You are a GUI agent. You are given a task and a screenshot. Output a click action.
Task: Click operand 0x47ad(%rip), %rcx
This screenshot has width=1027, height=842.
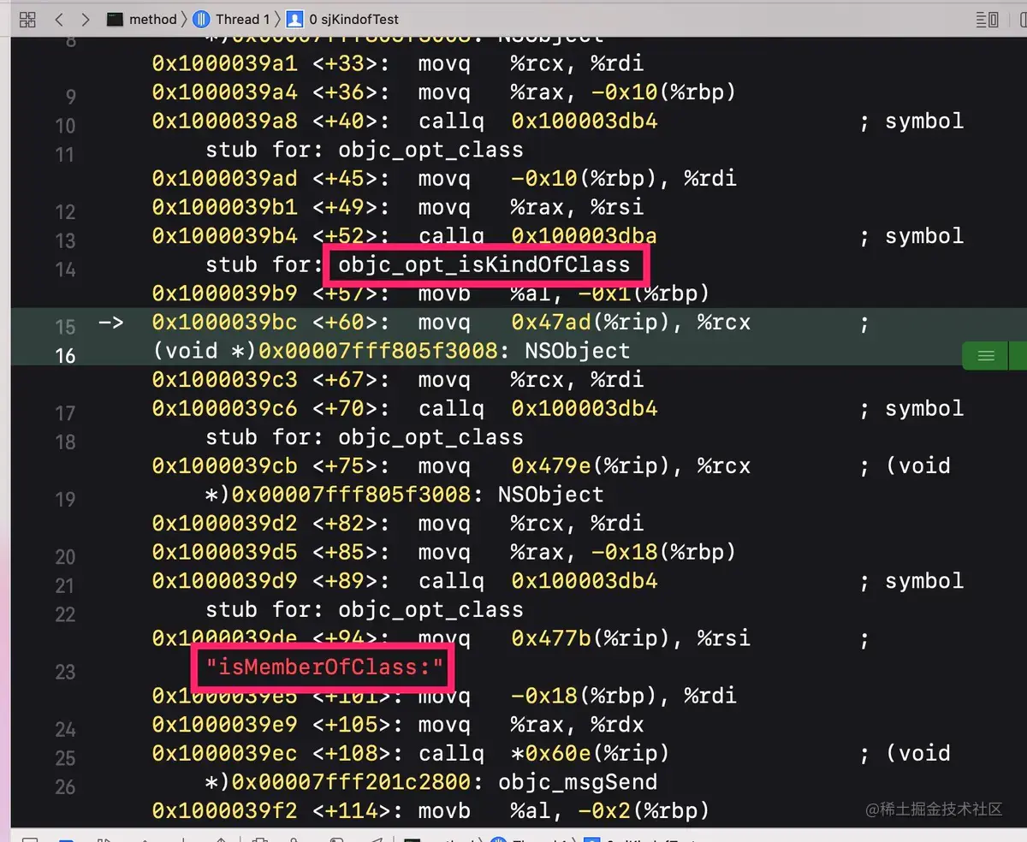coord(631,322)
